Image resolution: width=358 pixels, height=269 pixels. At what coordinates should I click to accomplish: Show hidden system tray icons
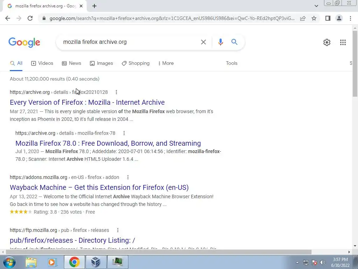coord(297,262)
